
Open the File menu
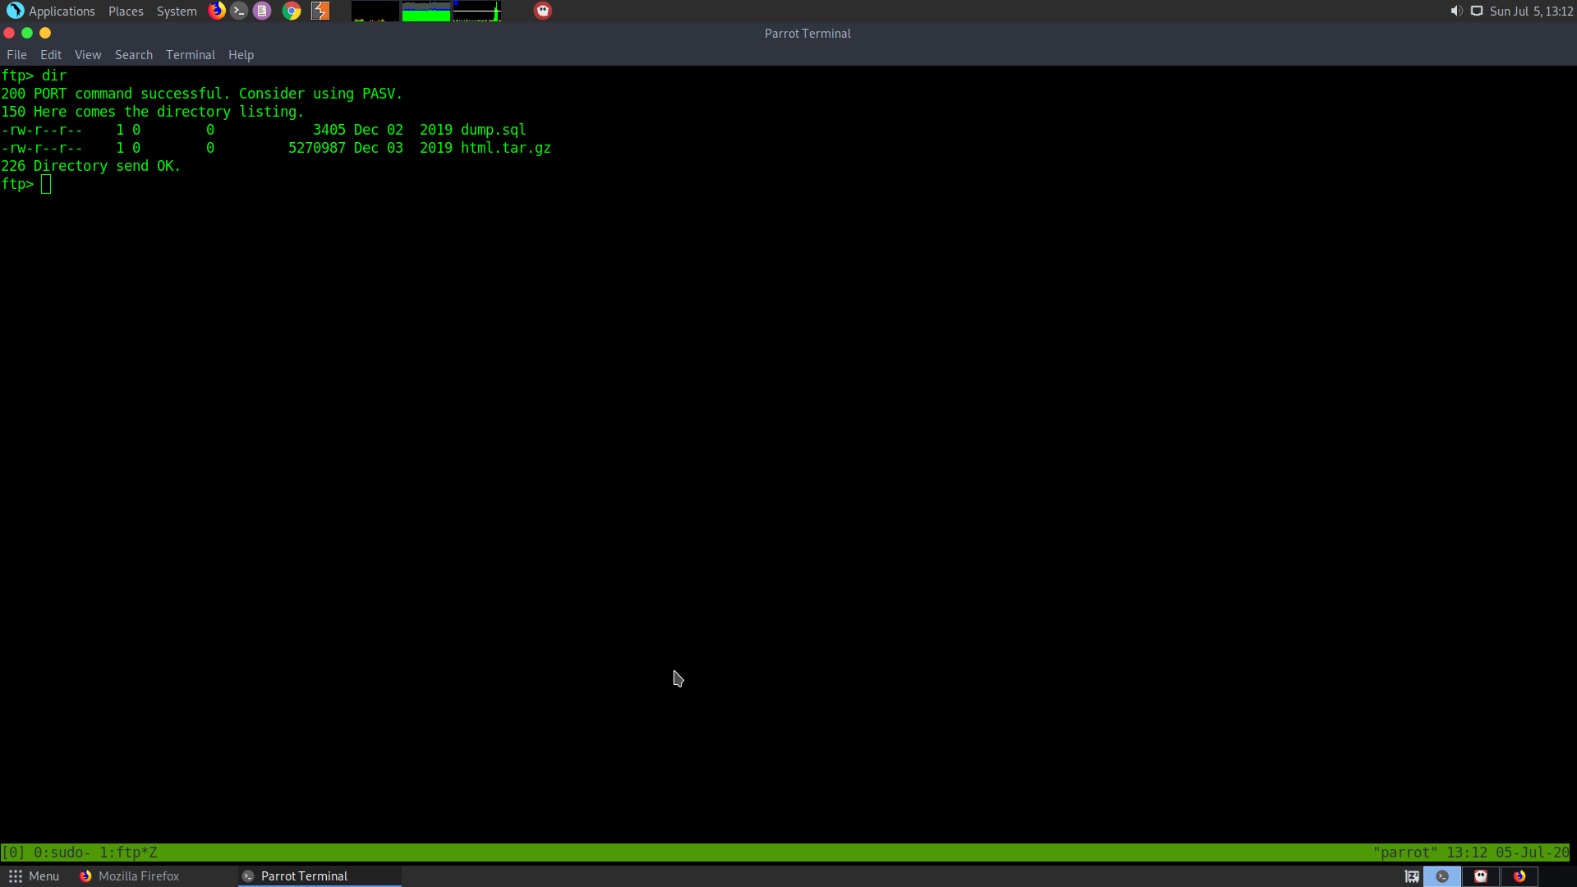pos(16,55)
